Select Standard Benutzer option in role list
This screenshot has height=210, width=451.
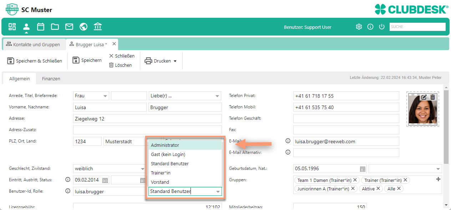[x=185, y=163]
